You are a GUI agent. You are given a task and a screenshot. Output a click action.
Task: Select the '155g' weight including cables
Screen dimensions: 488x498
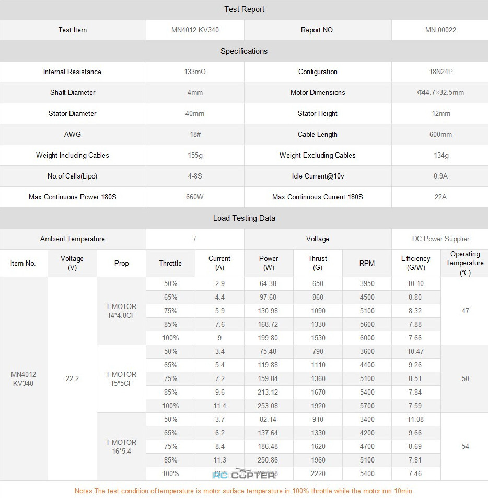point(195,156)
